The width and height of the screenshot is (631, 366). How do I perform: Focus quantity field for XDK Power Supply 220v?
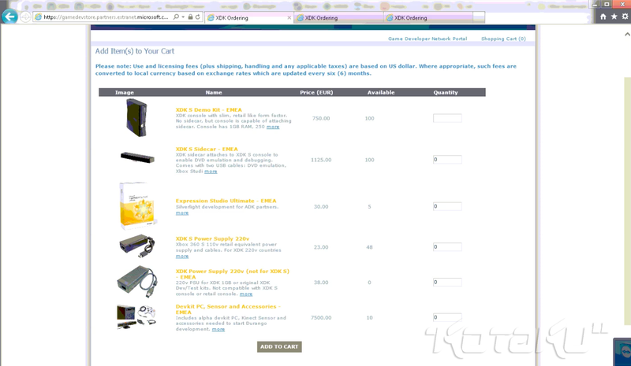(447, 282)
